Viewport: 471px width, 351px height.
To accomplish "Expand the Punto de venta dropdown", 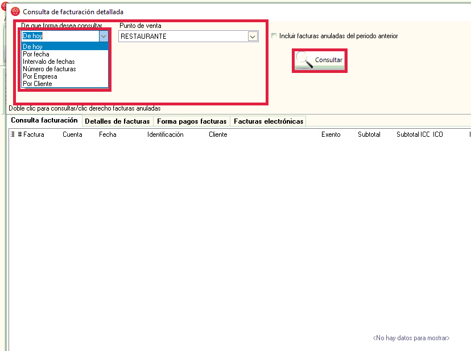I will (253, 36).
